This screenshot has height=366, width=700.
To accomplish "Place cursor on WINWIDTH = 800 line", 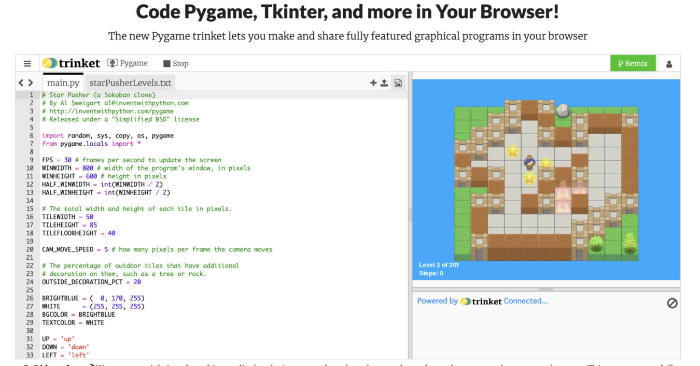I will (x=145, y=168).
